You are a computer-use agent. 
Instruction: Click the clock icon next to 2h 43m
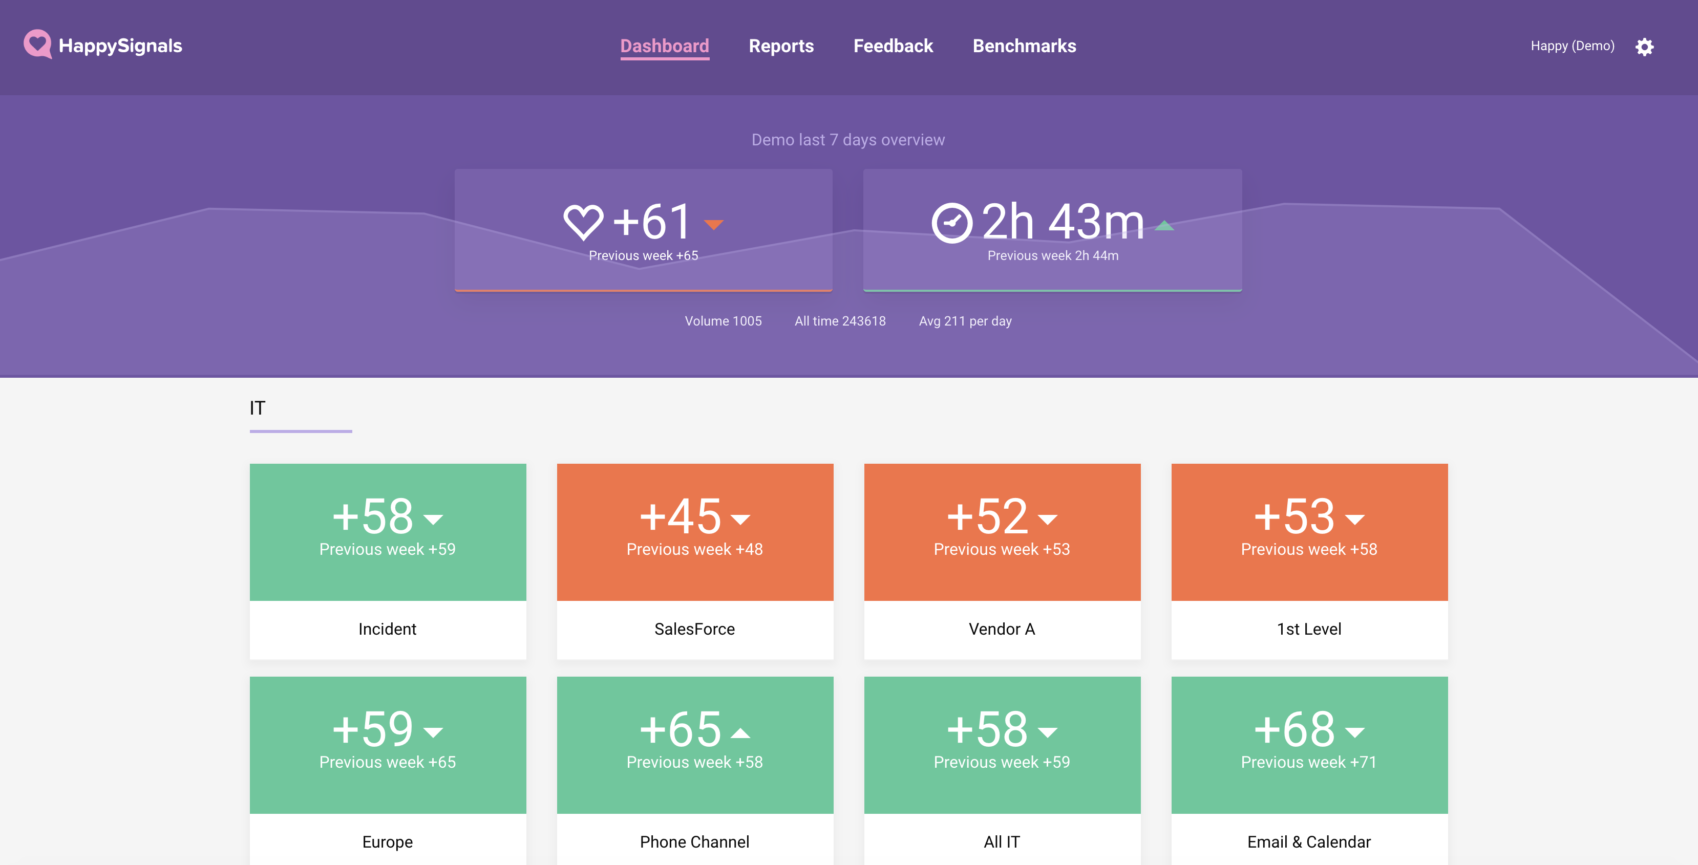click(952, 222)
